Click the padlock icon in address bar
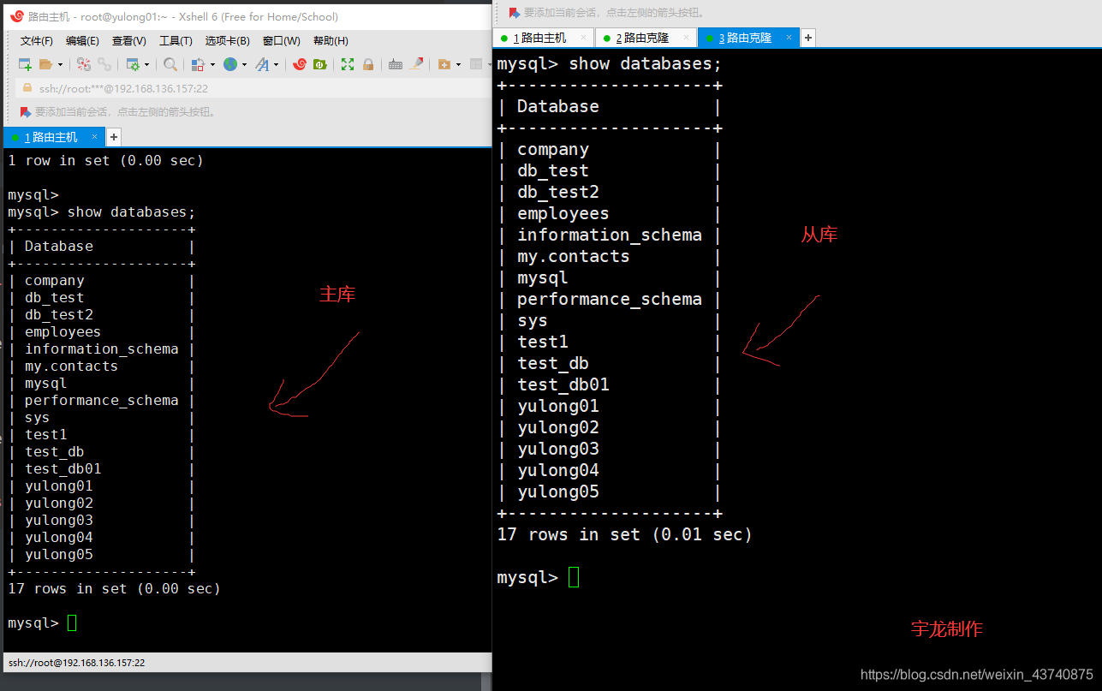Viewport: 1102px width, 691px height. pos(27,88)
